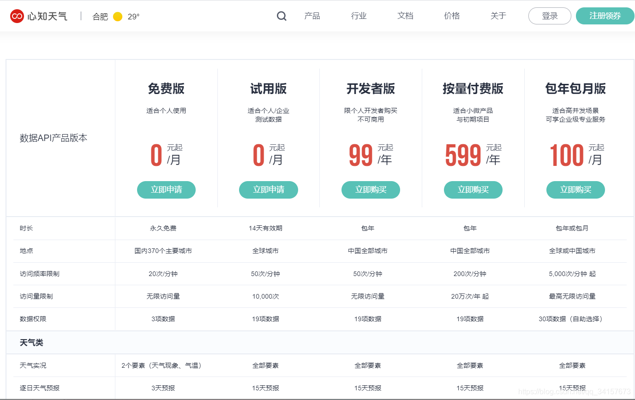Screen dimensions: 635x400
Task: Open the 产品 menu
Action: pyautogui.click(x=312, y=16)
